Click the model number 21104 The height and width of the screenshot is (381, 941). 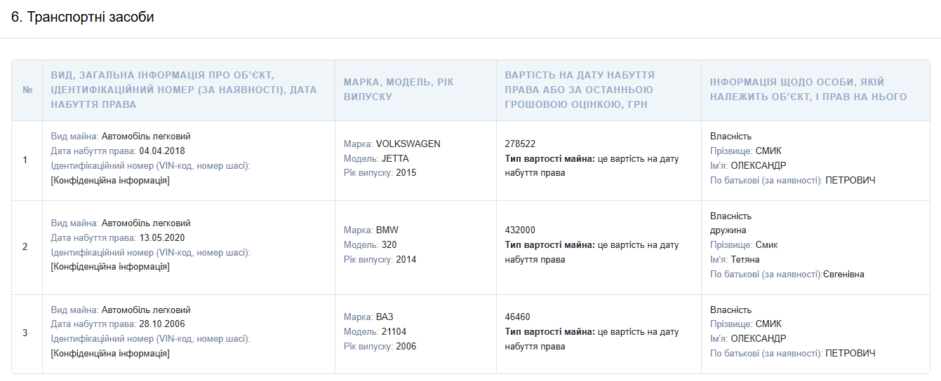click(394, 331)
